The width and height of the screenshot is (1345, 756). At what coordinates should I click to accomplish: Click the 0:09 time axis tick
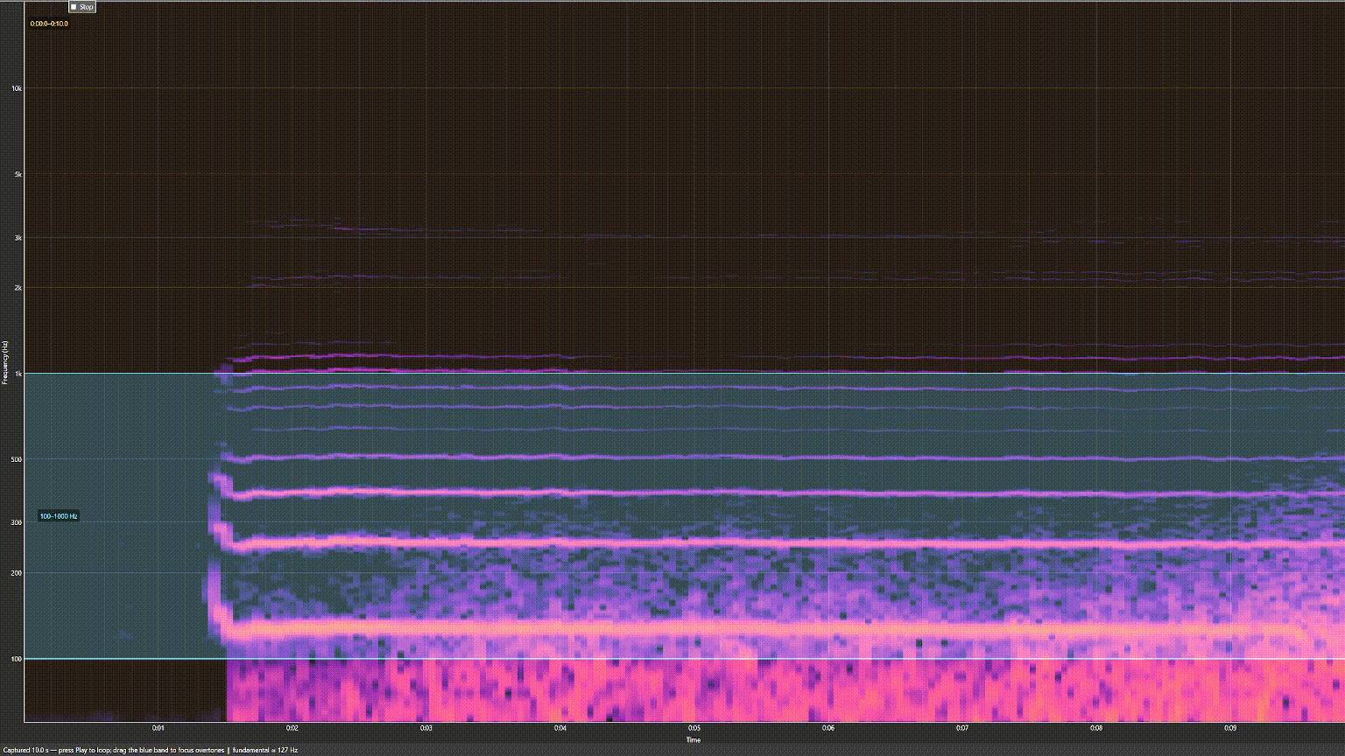point(1230,728)
